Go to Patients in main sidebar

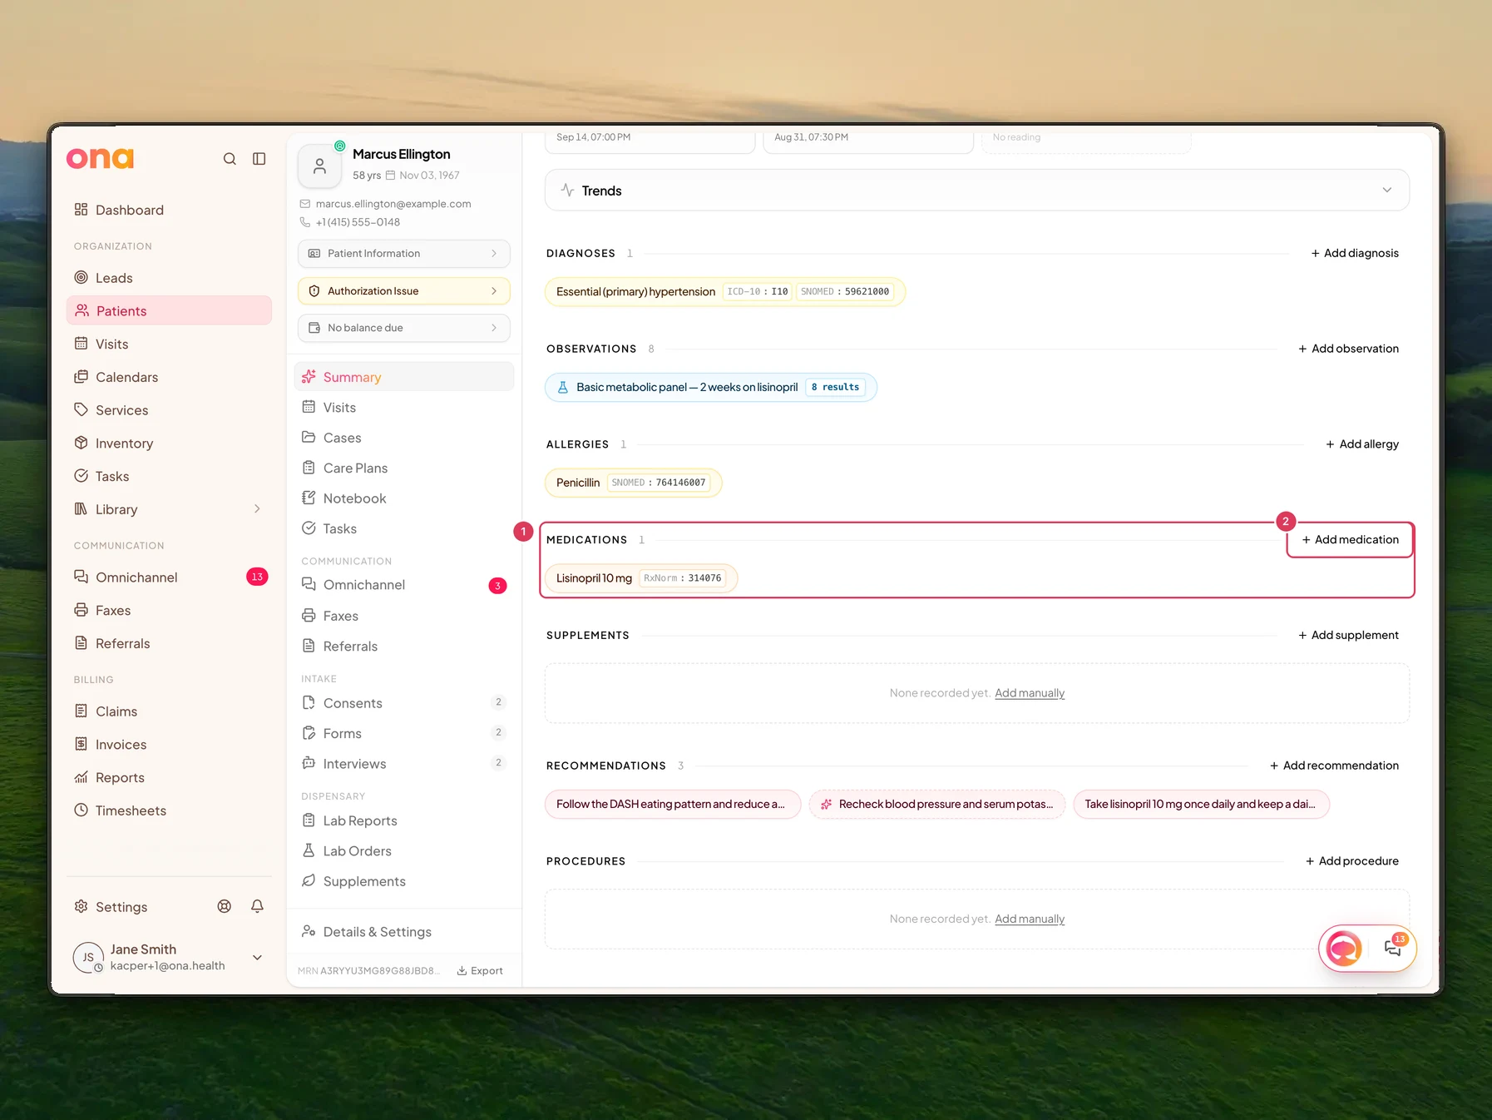pos(169,311)
